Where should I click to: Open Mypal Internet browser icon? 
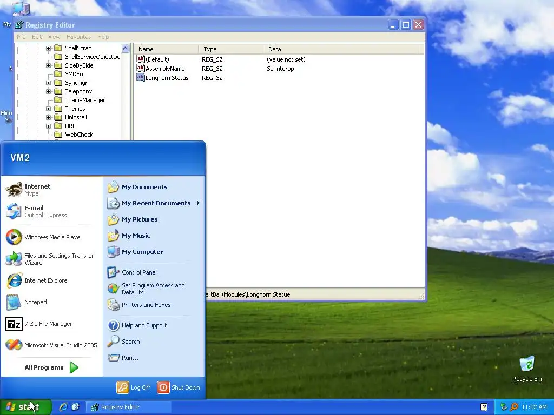point(14,190)
